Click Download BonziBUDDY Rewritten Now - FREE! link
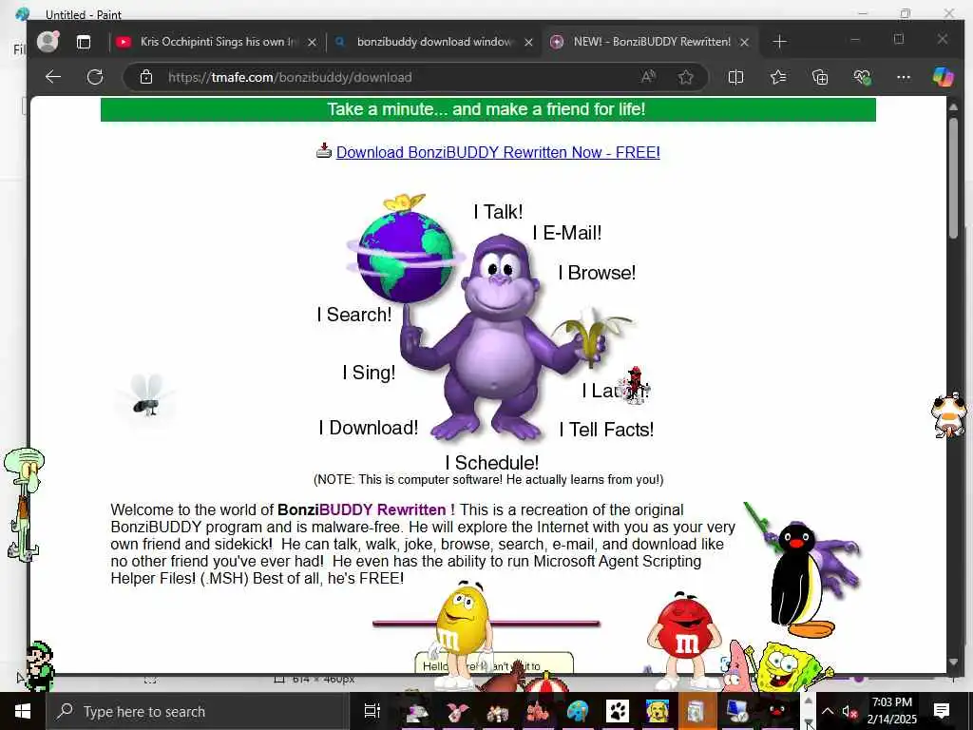The width and height of the screenshot is (973, 730). (498, 152)
